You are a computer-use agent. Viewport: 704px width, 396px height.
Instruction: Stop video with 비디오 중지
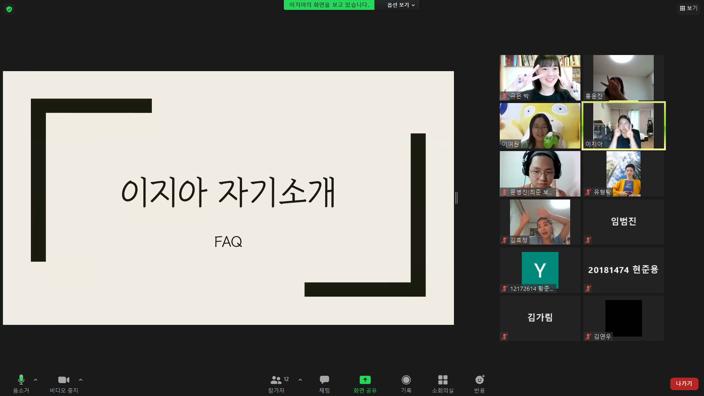click(64, 384)
